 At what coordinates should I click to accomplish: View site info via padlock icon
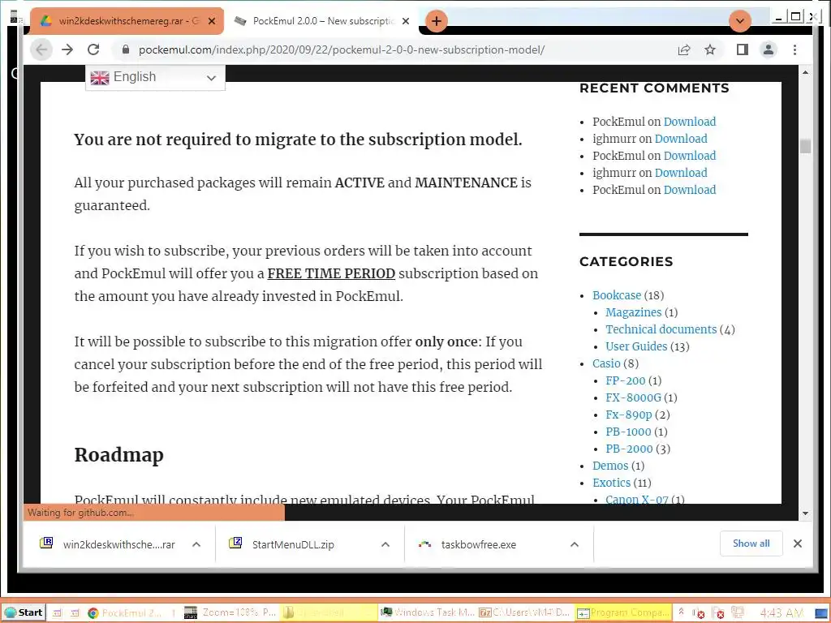126,49
